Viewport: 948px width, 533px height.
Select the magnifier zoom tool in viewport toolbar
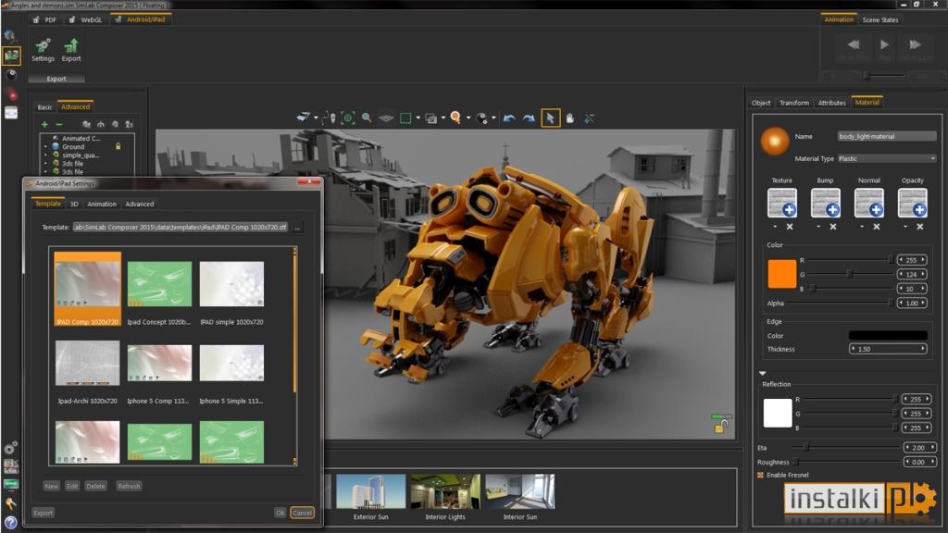click(x=367, y=118)
